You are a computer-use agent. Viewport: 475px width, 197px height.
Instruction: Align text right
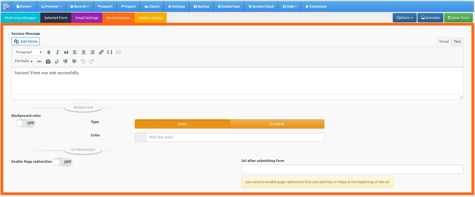pos(92,52)
